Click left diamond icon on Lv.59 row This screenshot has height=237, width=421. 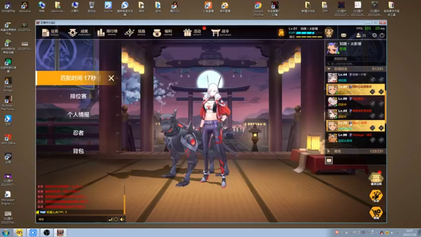click(x=373, y=104)
